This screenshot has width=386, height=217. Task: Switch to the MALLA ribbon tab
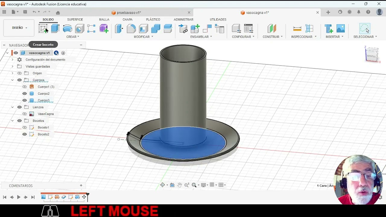tap(104, 20)
